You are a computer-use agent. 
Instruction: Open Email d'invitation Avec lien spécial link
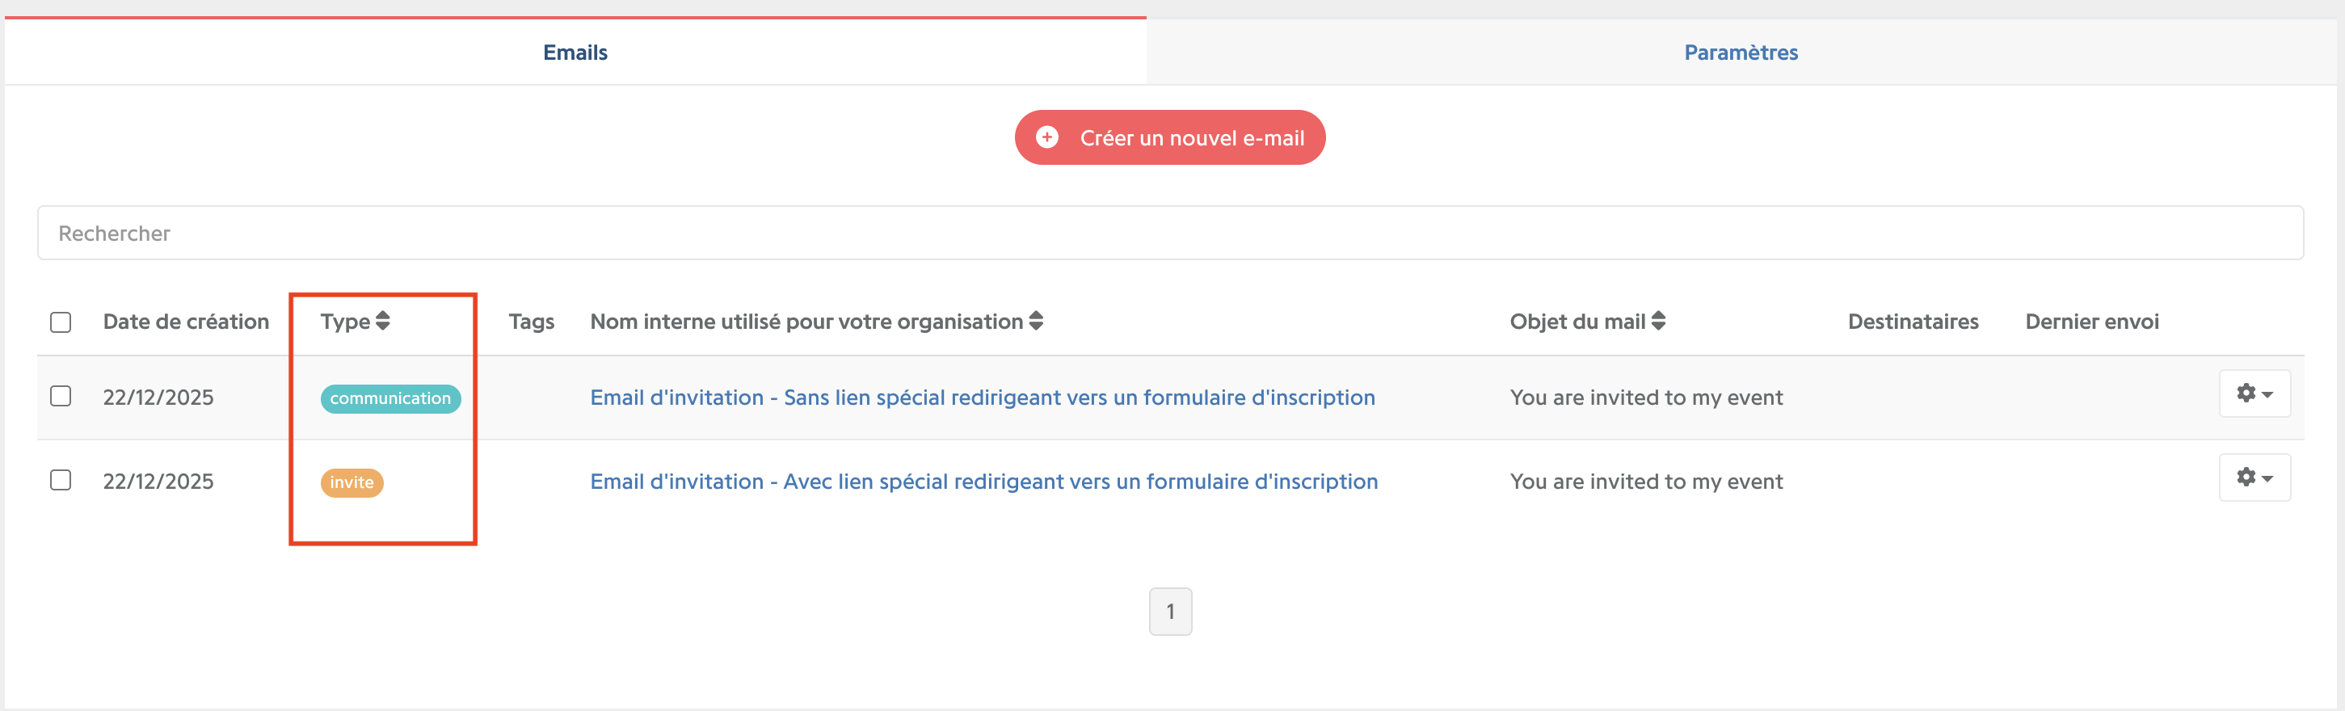(984, 481)
